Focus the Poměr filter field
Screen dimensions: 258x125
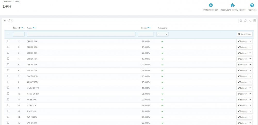[x=146, y=34]
